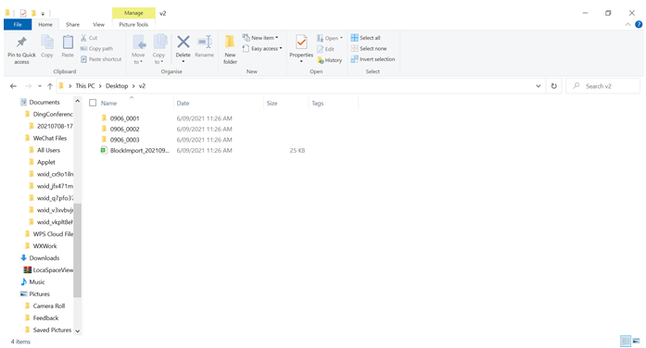Switch to the Home tab
The height and width of the screenshot is (348, 646).
[45, 25]
